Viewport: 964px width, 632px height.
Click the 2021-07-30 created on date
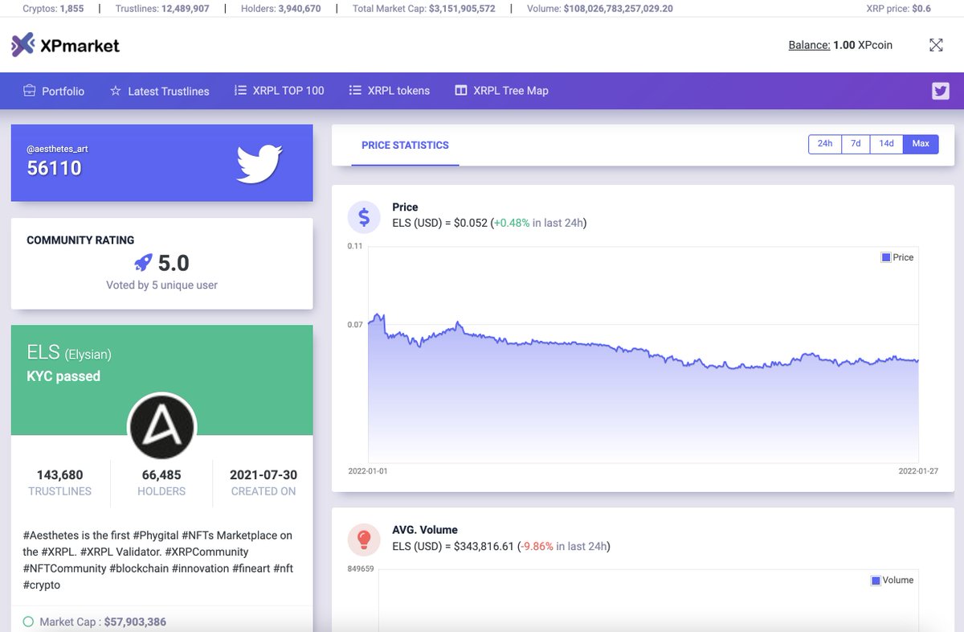tap(263, 475)
